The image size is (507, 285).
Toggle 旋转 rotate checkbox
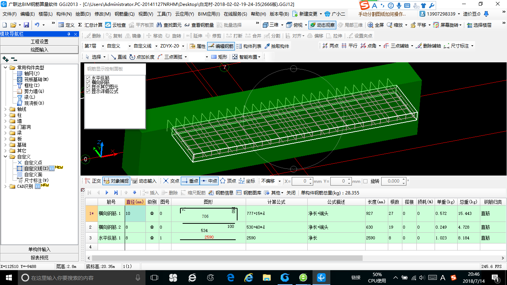coord(365,181)
